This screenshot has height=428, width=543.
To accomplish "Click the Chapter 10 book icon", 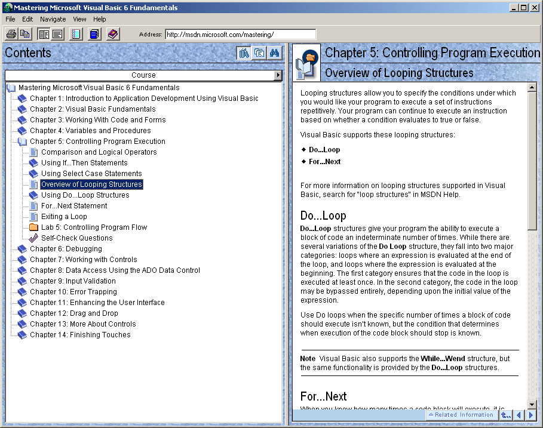I will pos(22,291).
